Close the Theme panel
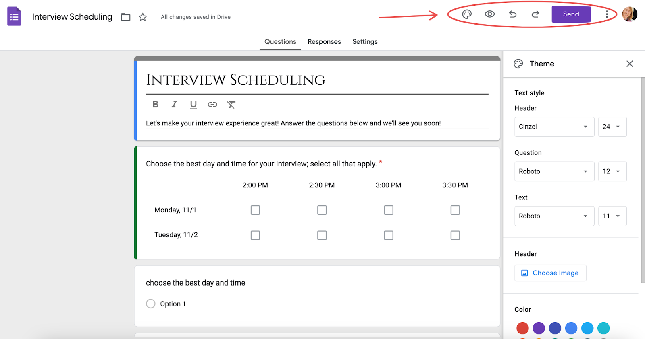 630,64
